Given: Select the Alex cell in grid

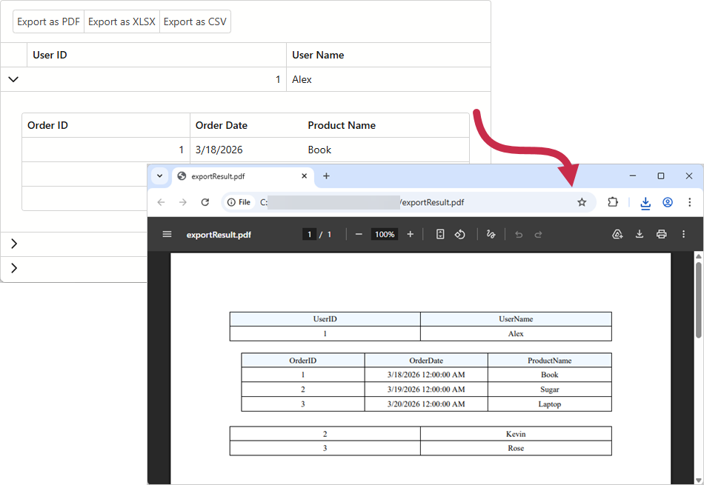Looking at the screenshot, I should point(388,79).
